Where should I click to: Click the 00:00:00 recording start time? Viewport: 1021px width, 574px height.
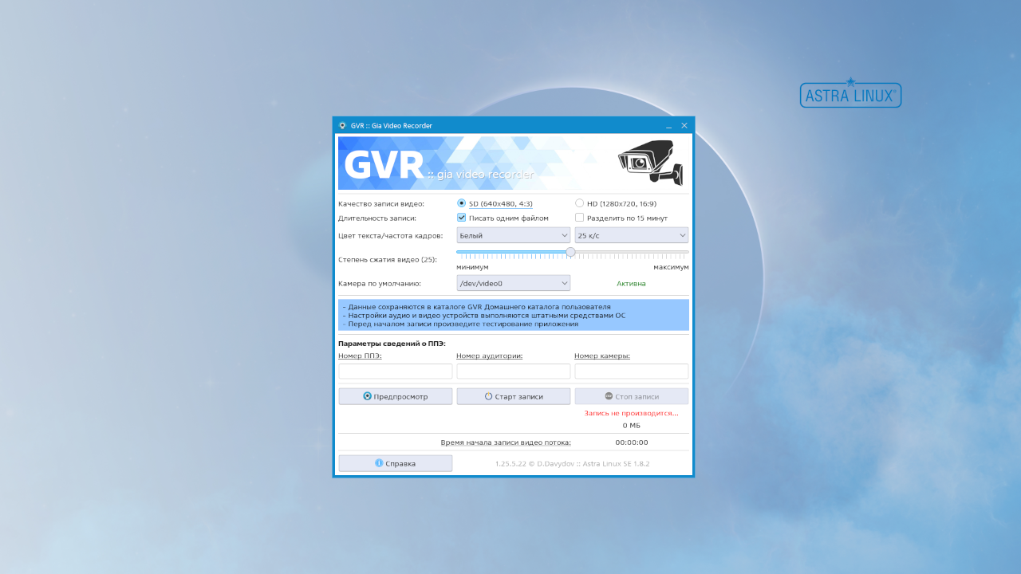631,442
